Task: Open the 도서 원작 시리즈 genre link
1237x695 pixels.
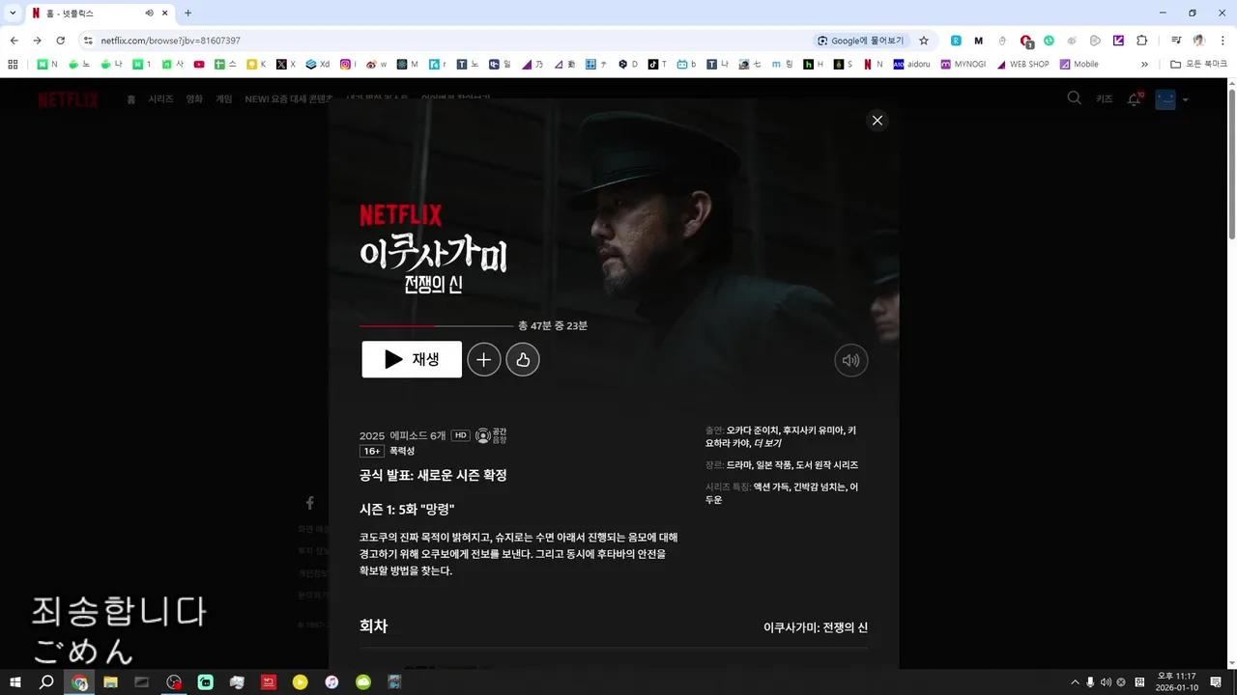Action: coord(827,465)
